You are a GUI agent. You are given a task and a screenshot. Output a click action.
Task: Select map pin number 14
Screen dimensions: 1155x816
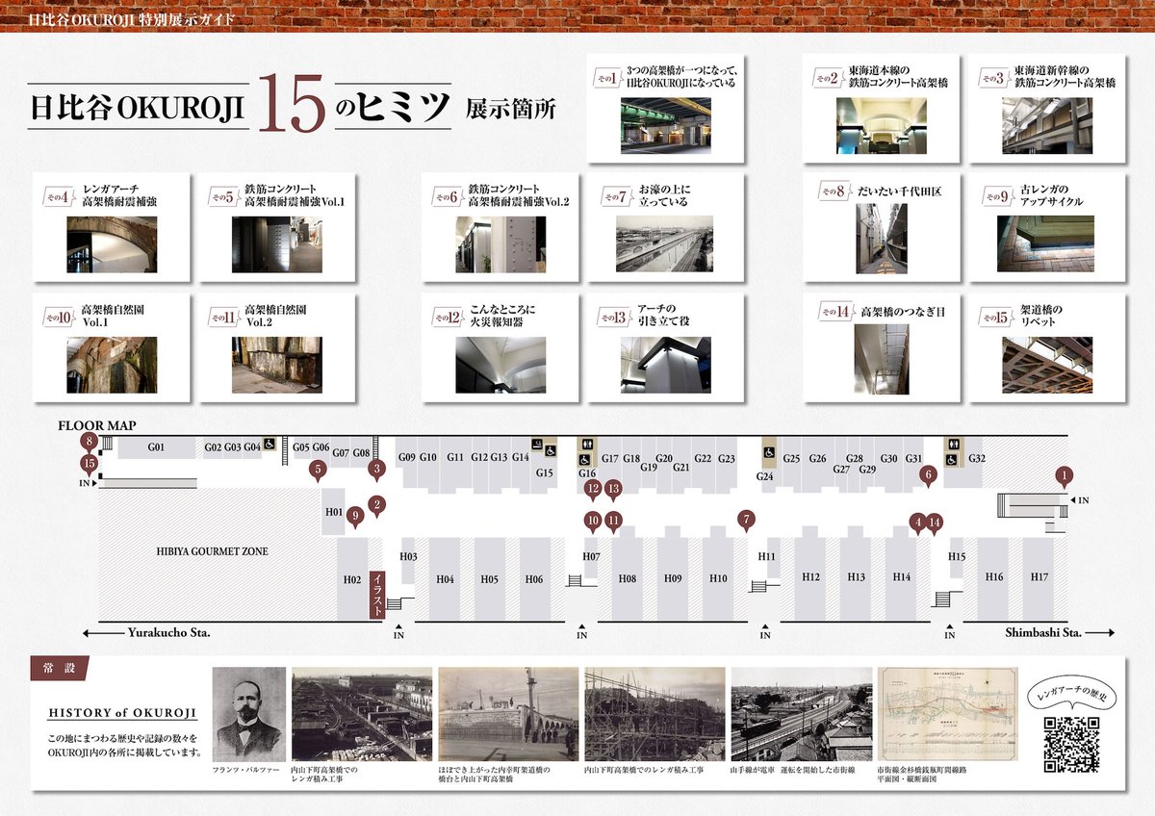[x=934, y=523]
